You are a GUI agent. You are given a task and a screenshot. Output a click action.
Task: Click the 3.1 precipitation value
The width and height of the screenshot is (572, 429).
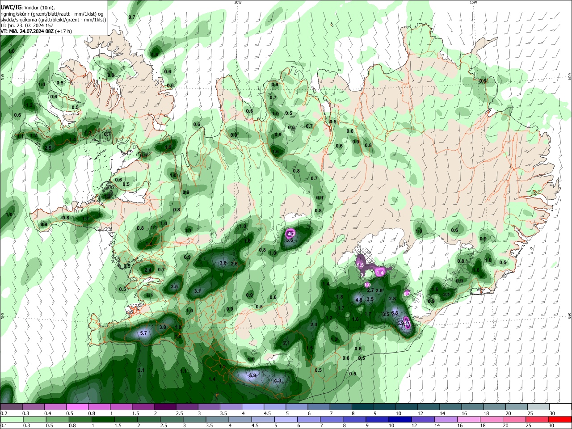(x=198, y=291)
